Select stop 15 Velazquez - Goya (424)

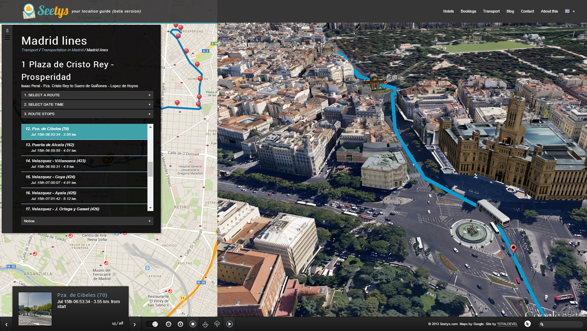84,180
